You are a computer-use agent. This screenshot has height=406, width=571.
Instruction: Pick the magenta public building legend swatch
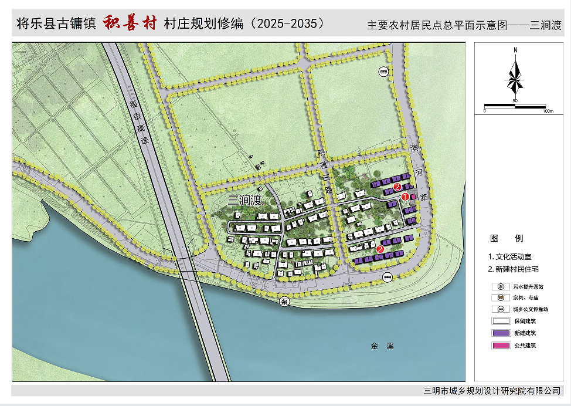(x=500, y=346)
